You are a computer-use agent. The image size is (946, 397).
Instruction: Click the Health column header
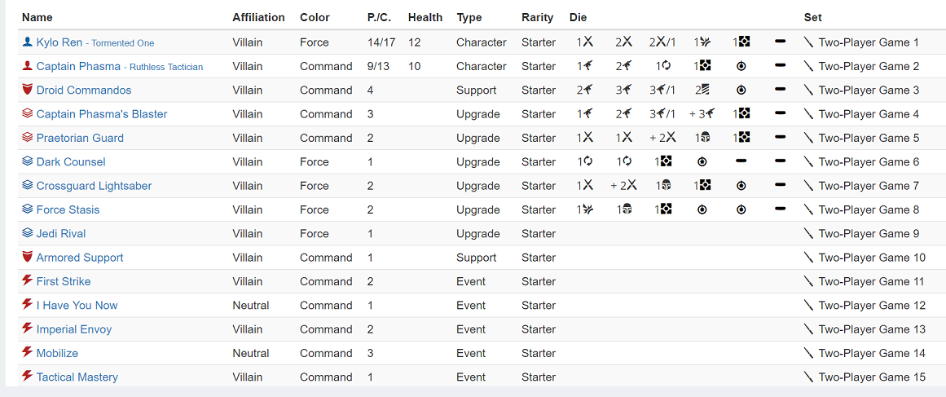point(425,17)
